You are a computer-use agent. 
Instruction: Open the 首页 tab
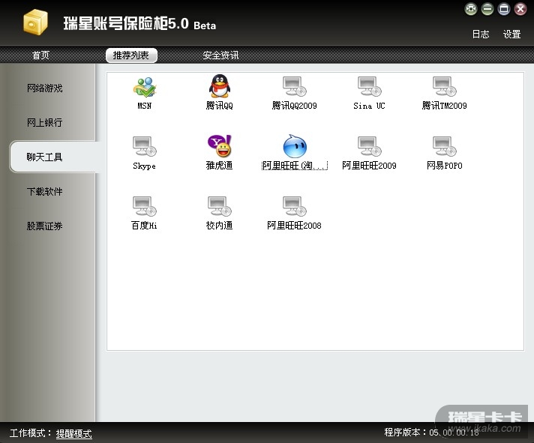point(40,55)
